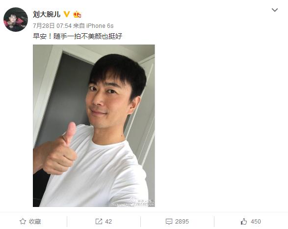Click the thumbs-up like icon
Screen dimensions: 288x229
244,221
